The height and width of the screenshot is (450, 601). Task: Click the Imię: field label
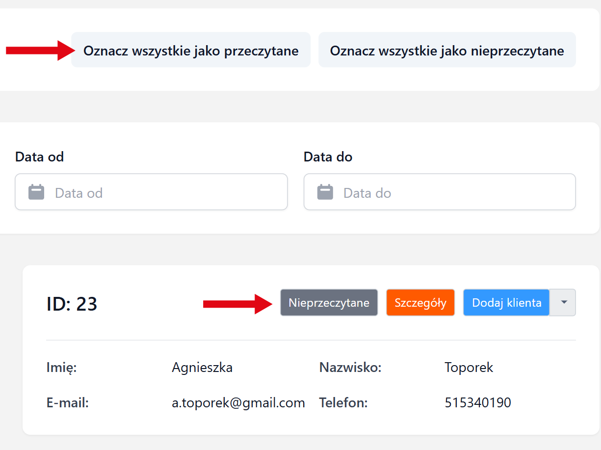(62, 368)
